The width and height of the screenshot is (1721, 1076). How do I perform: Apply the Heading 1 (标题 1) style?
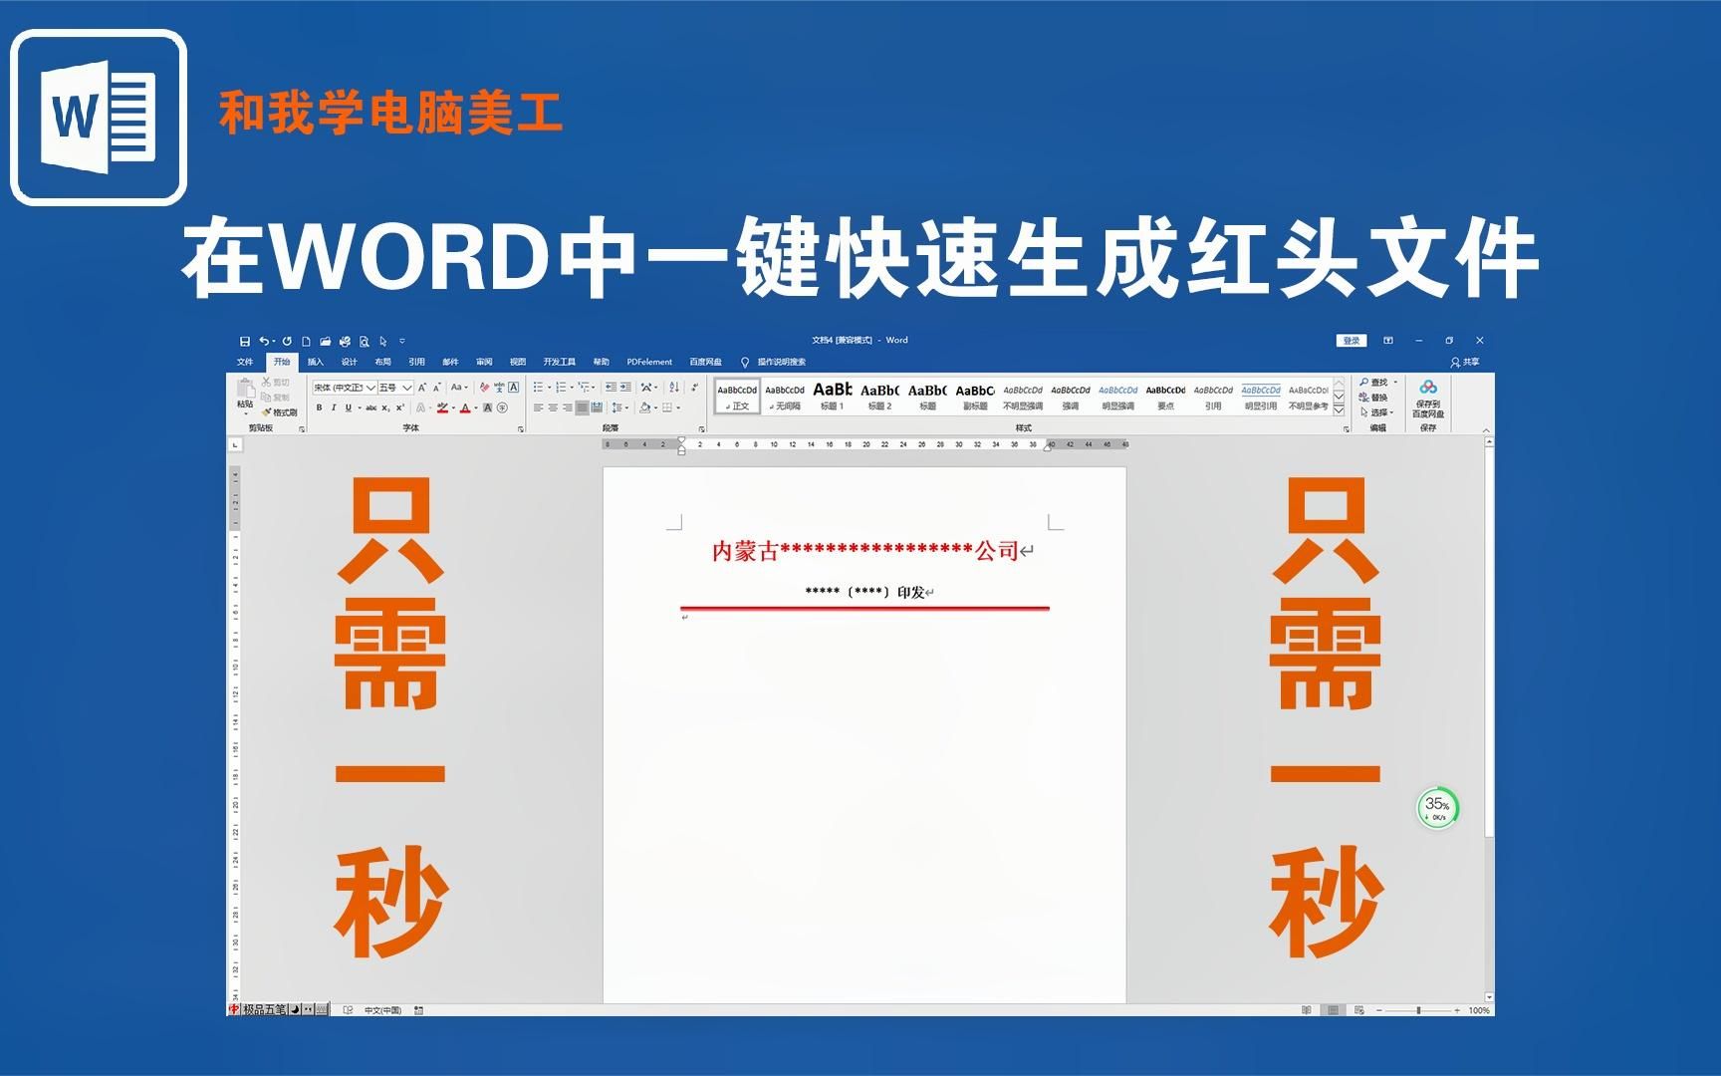[832, 397]
